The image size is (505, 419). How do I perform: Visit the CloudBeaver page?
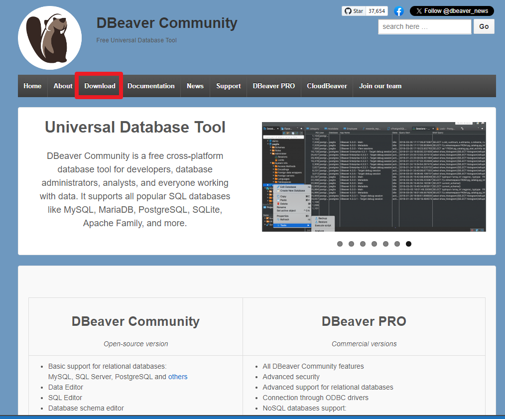point(327,86)
